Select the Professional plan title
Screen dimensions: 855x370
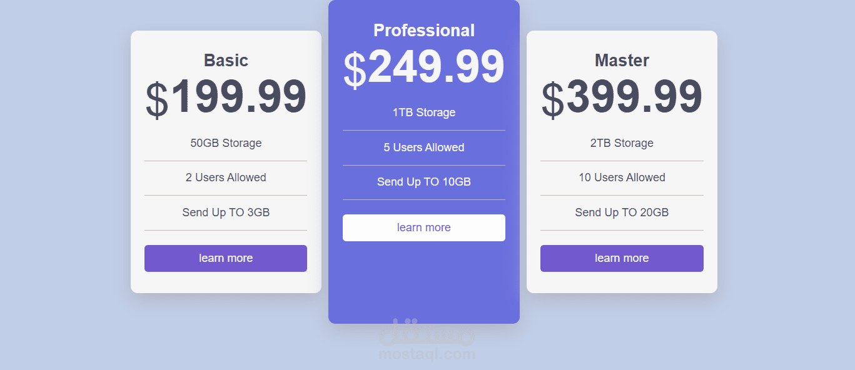(424, 30)
